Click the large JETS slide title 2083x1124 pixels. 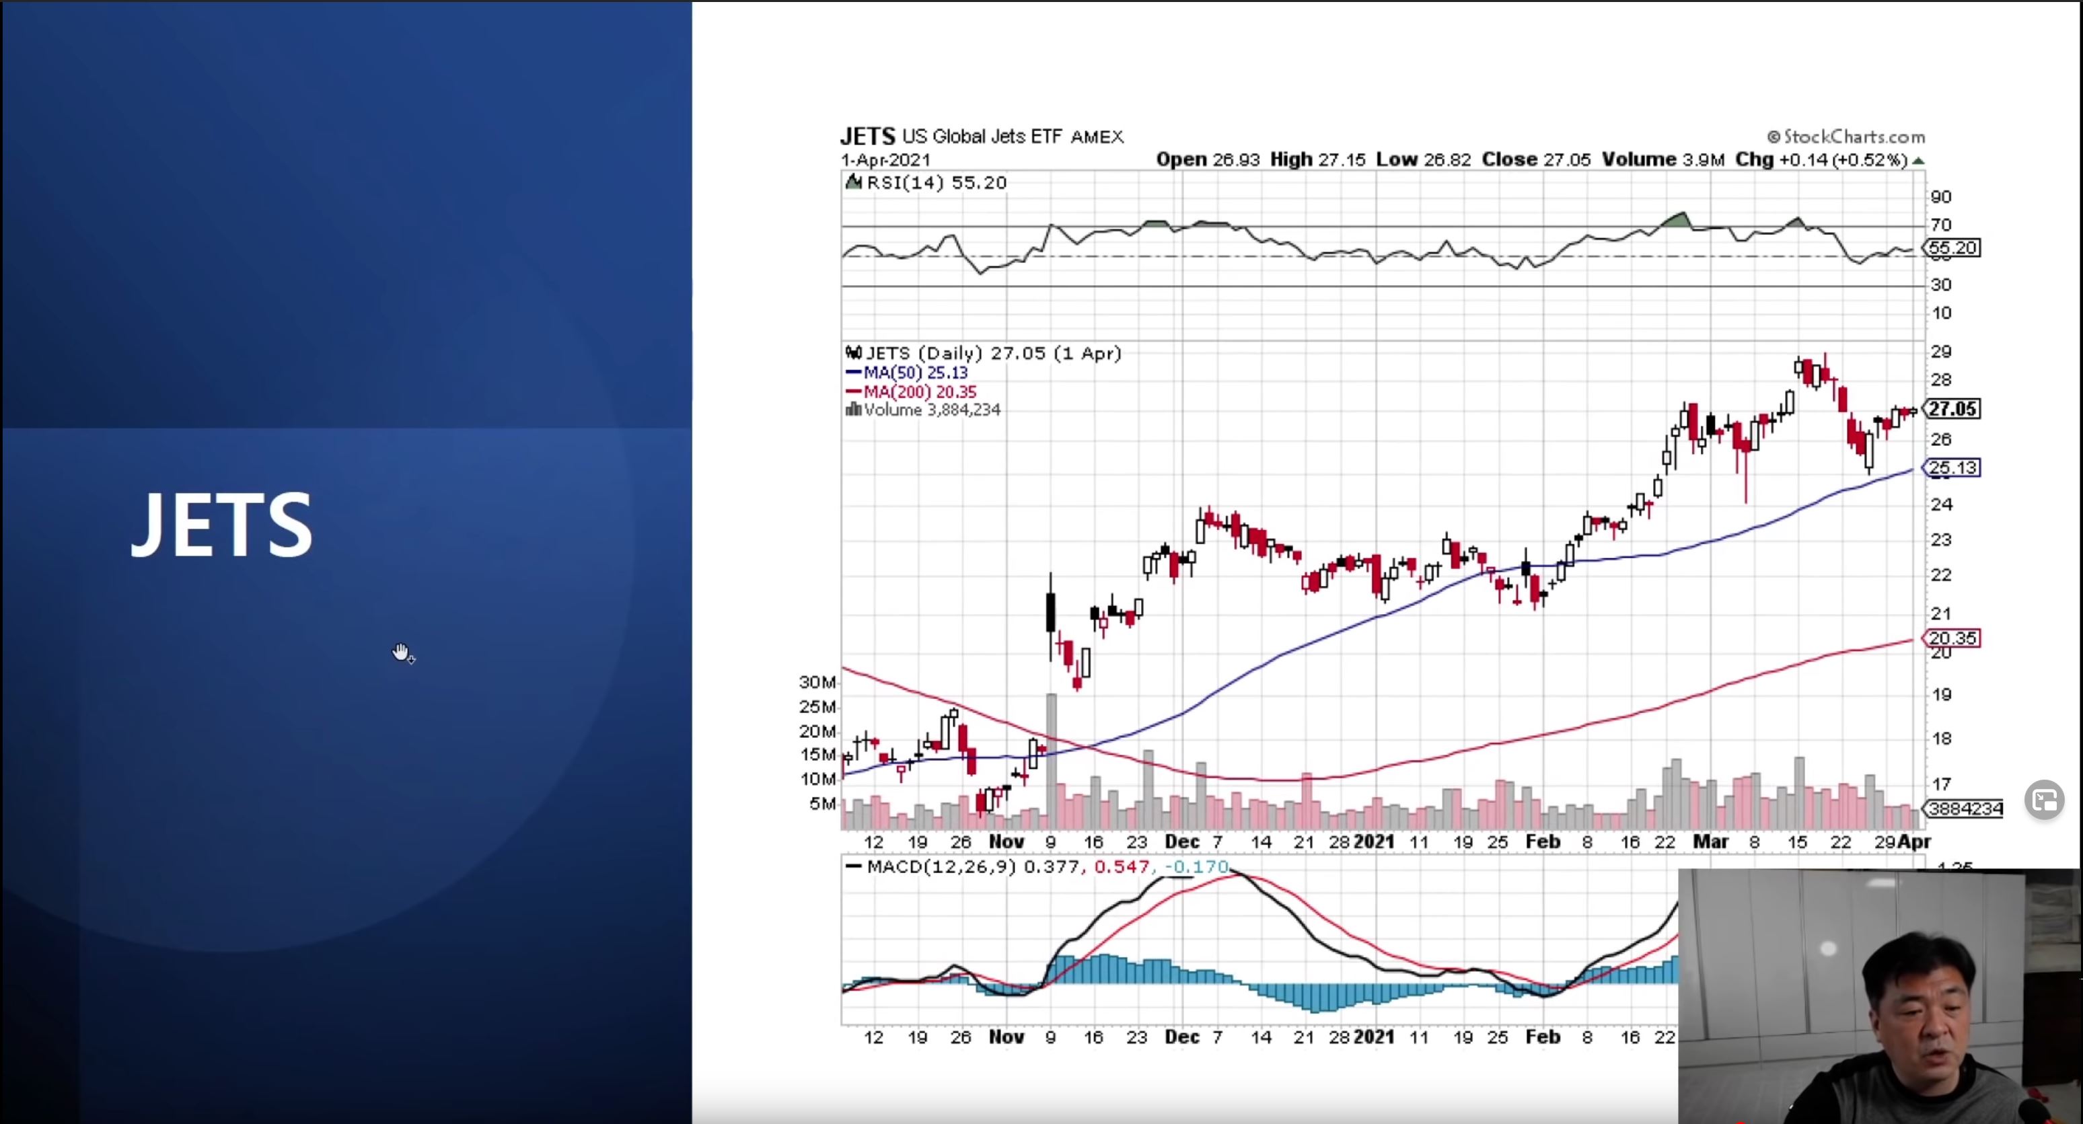(x=221, y=525)
